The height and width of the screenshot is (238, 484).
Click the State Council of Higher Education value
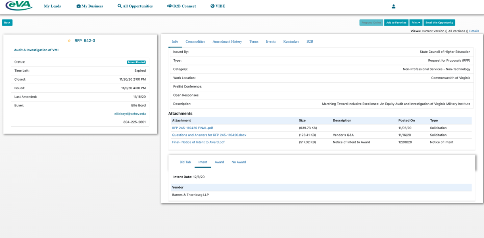445,52
